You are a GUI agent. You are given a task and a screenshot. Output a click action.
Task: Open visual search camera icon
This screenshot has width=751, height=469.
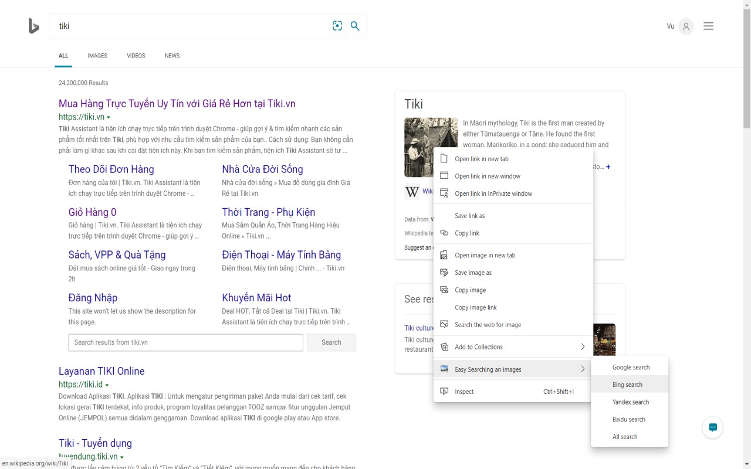pos(337,26)
